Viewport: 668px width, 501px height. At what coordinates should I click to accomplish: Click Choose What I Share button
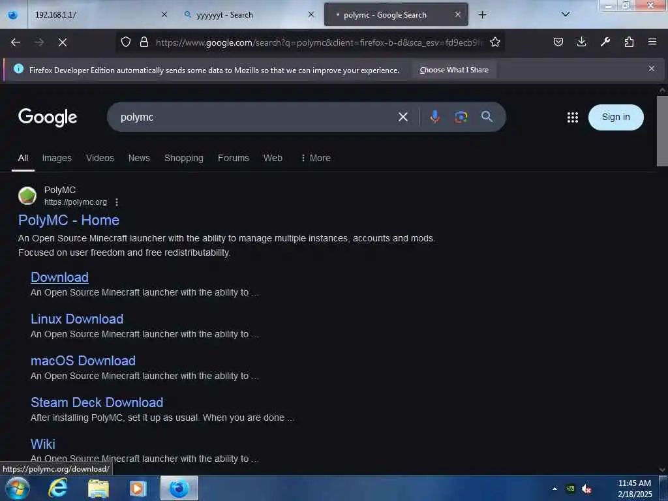454,70
